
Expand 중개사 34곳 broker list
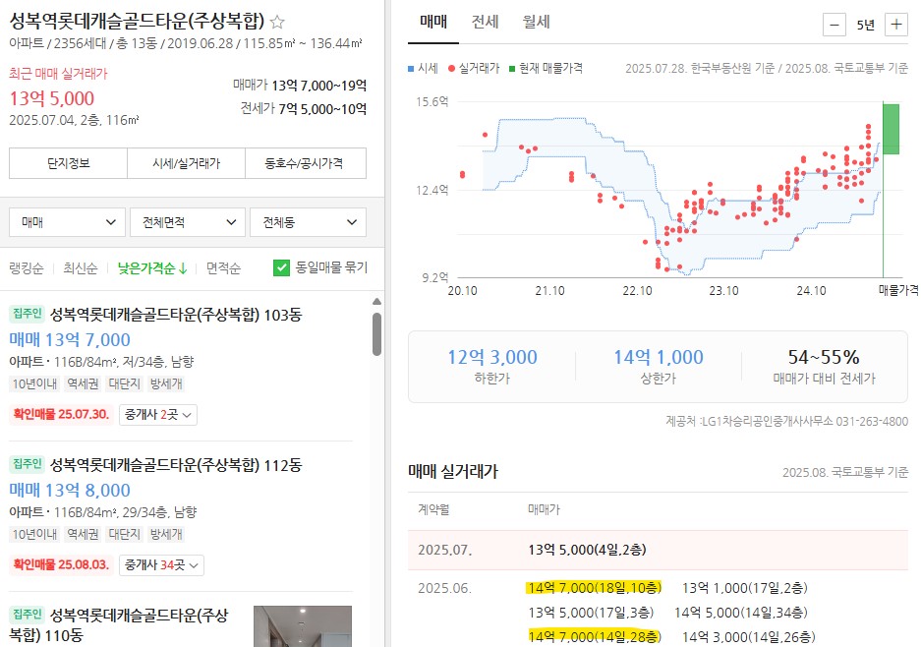point(161,564)
